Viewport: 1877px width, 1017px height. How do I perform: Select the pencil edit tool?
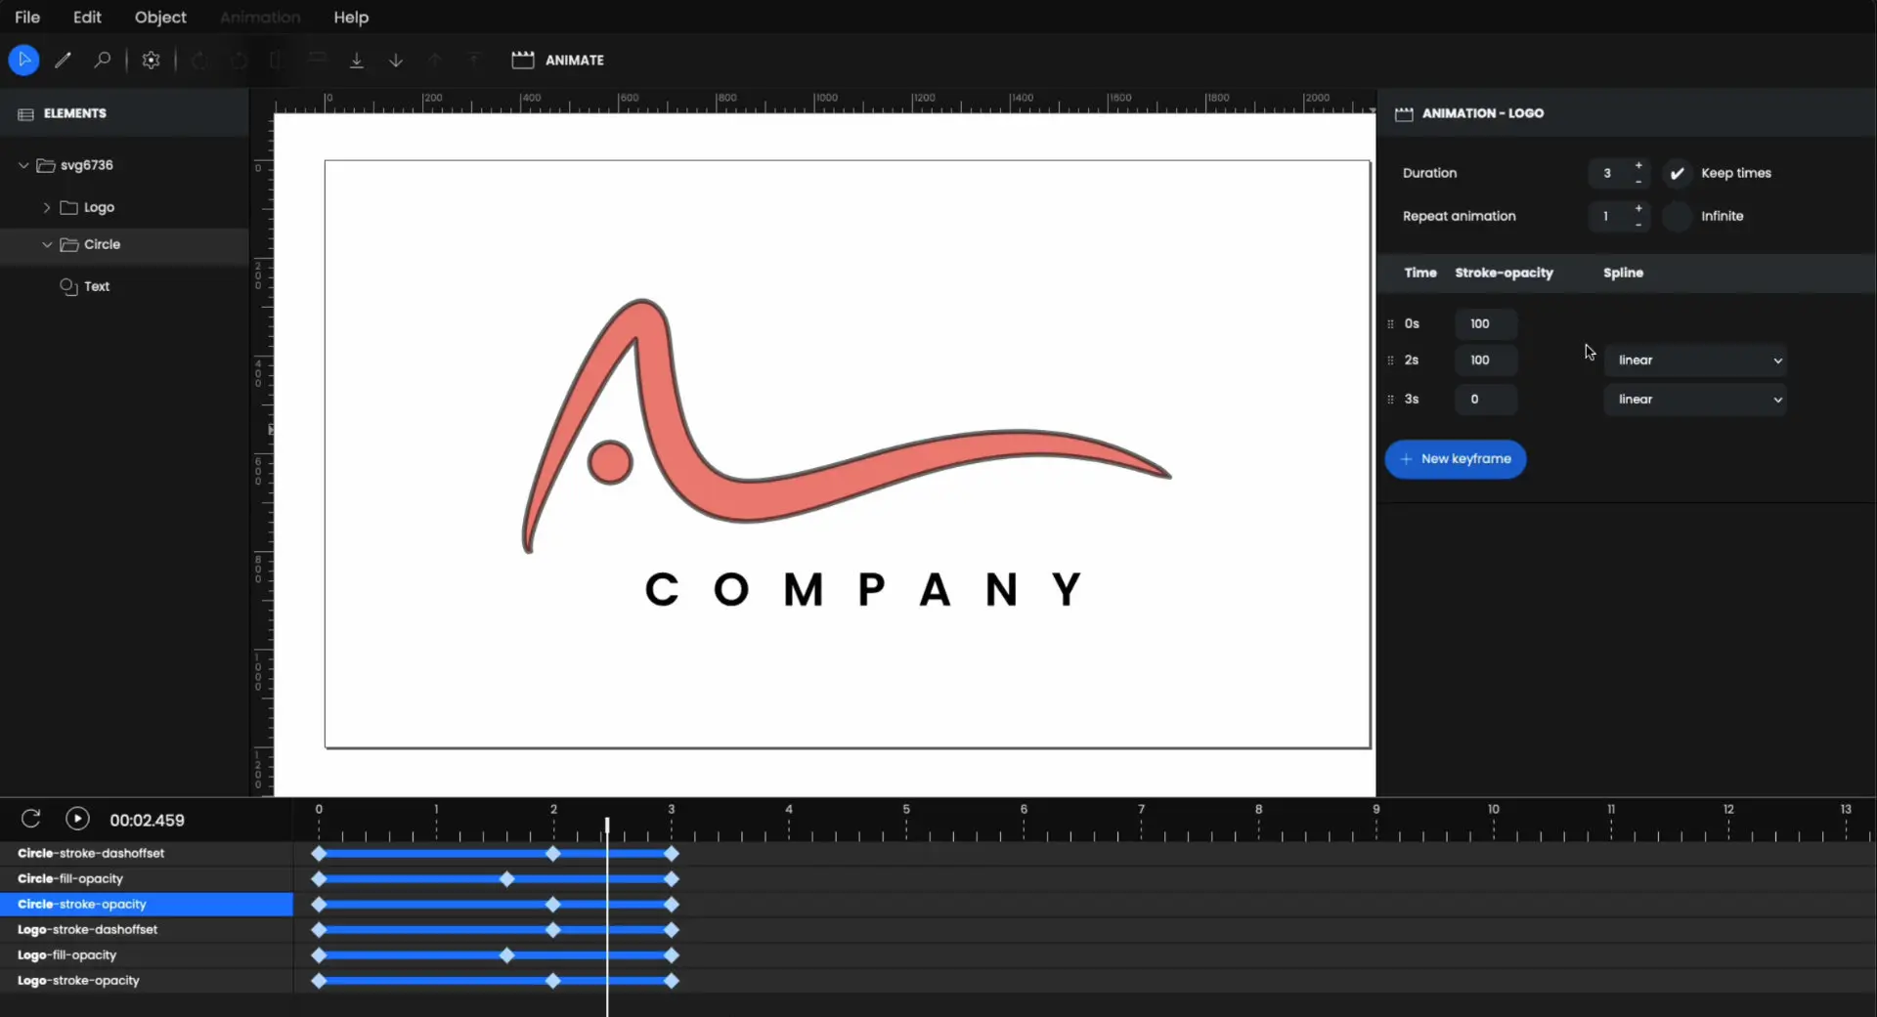click(63, 60)
